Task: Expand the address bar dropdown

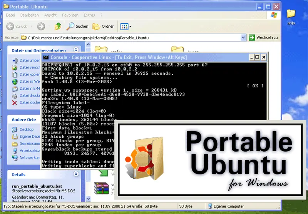Action: 243,37
